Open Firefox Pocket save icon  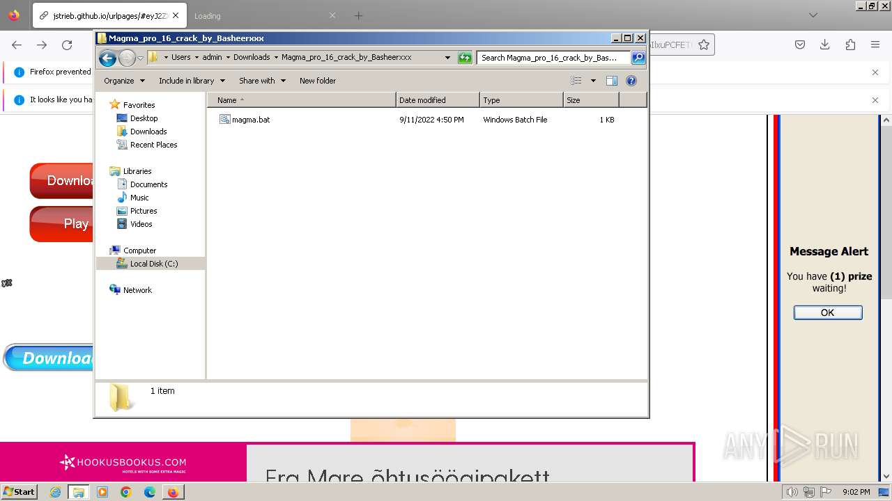tap(800, 45)
